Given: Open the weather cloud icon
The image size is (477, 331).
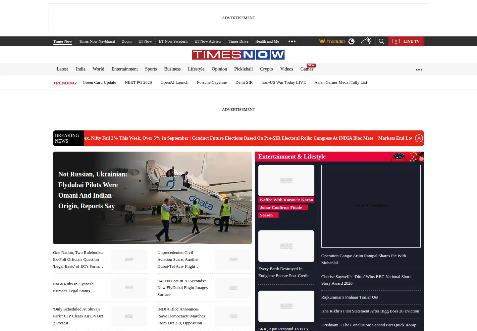Looking at the screenshot, I should [x=366, y=41].
